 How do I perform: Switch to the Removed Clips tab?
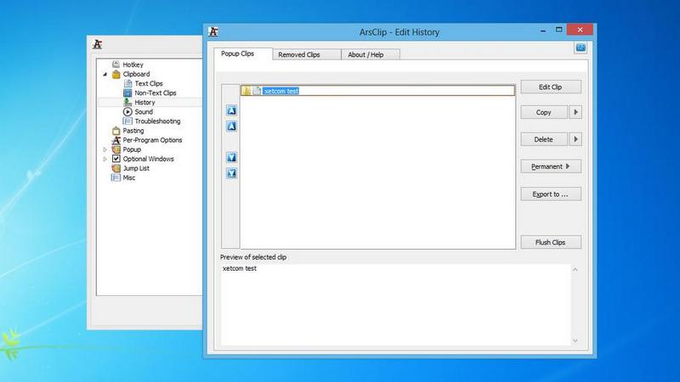307,54
